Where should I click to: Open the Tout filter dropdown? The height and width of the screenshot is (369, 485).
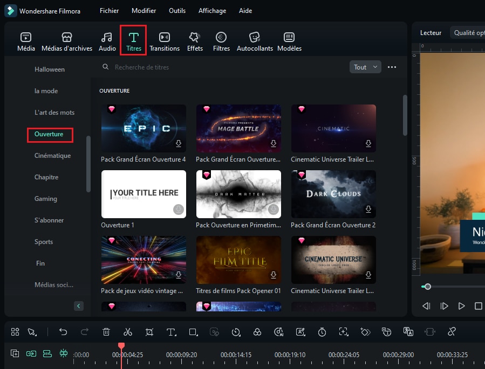click(x=365, y=67)
